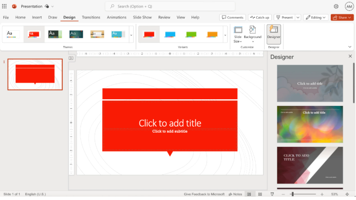356x200 pixels.
Task: Open the Present dropdown arrow
Action: pos(298,18)
